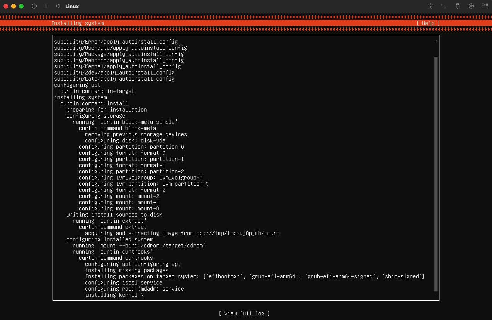The width and height of the screenshot is (492, 320).
Task: Click the 'curtin command block-meta' line
Action: pyautogui.click(x=117, y=128)
